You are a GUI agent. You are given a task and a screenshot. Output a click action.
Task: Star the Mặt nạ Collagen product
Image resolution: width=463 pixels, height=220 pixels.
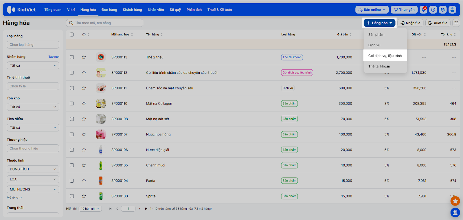(84, 104)
